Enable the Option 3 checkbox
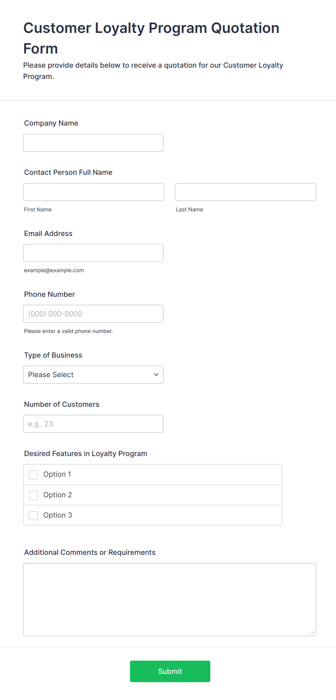 (34, 515)
